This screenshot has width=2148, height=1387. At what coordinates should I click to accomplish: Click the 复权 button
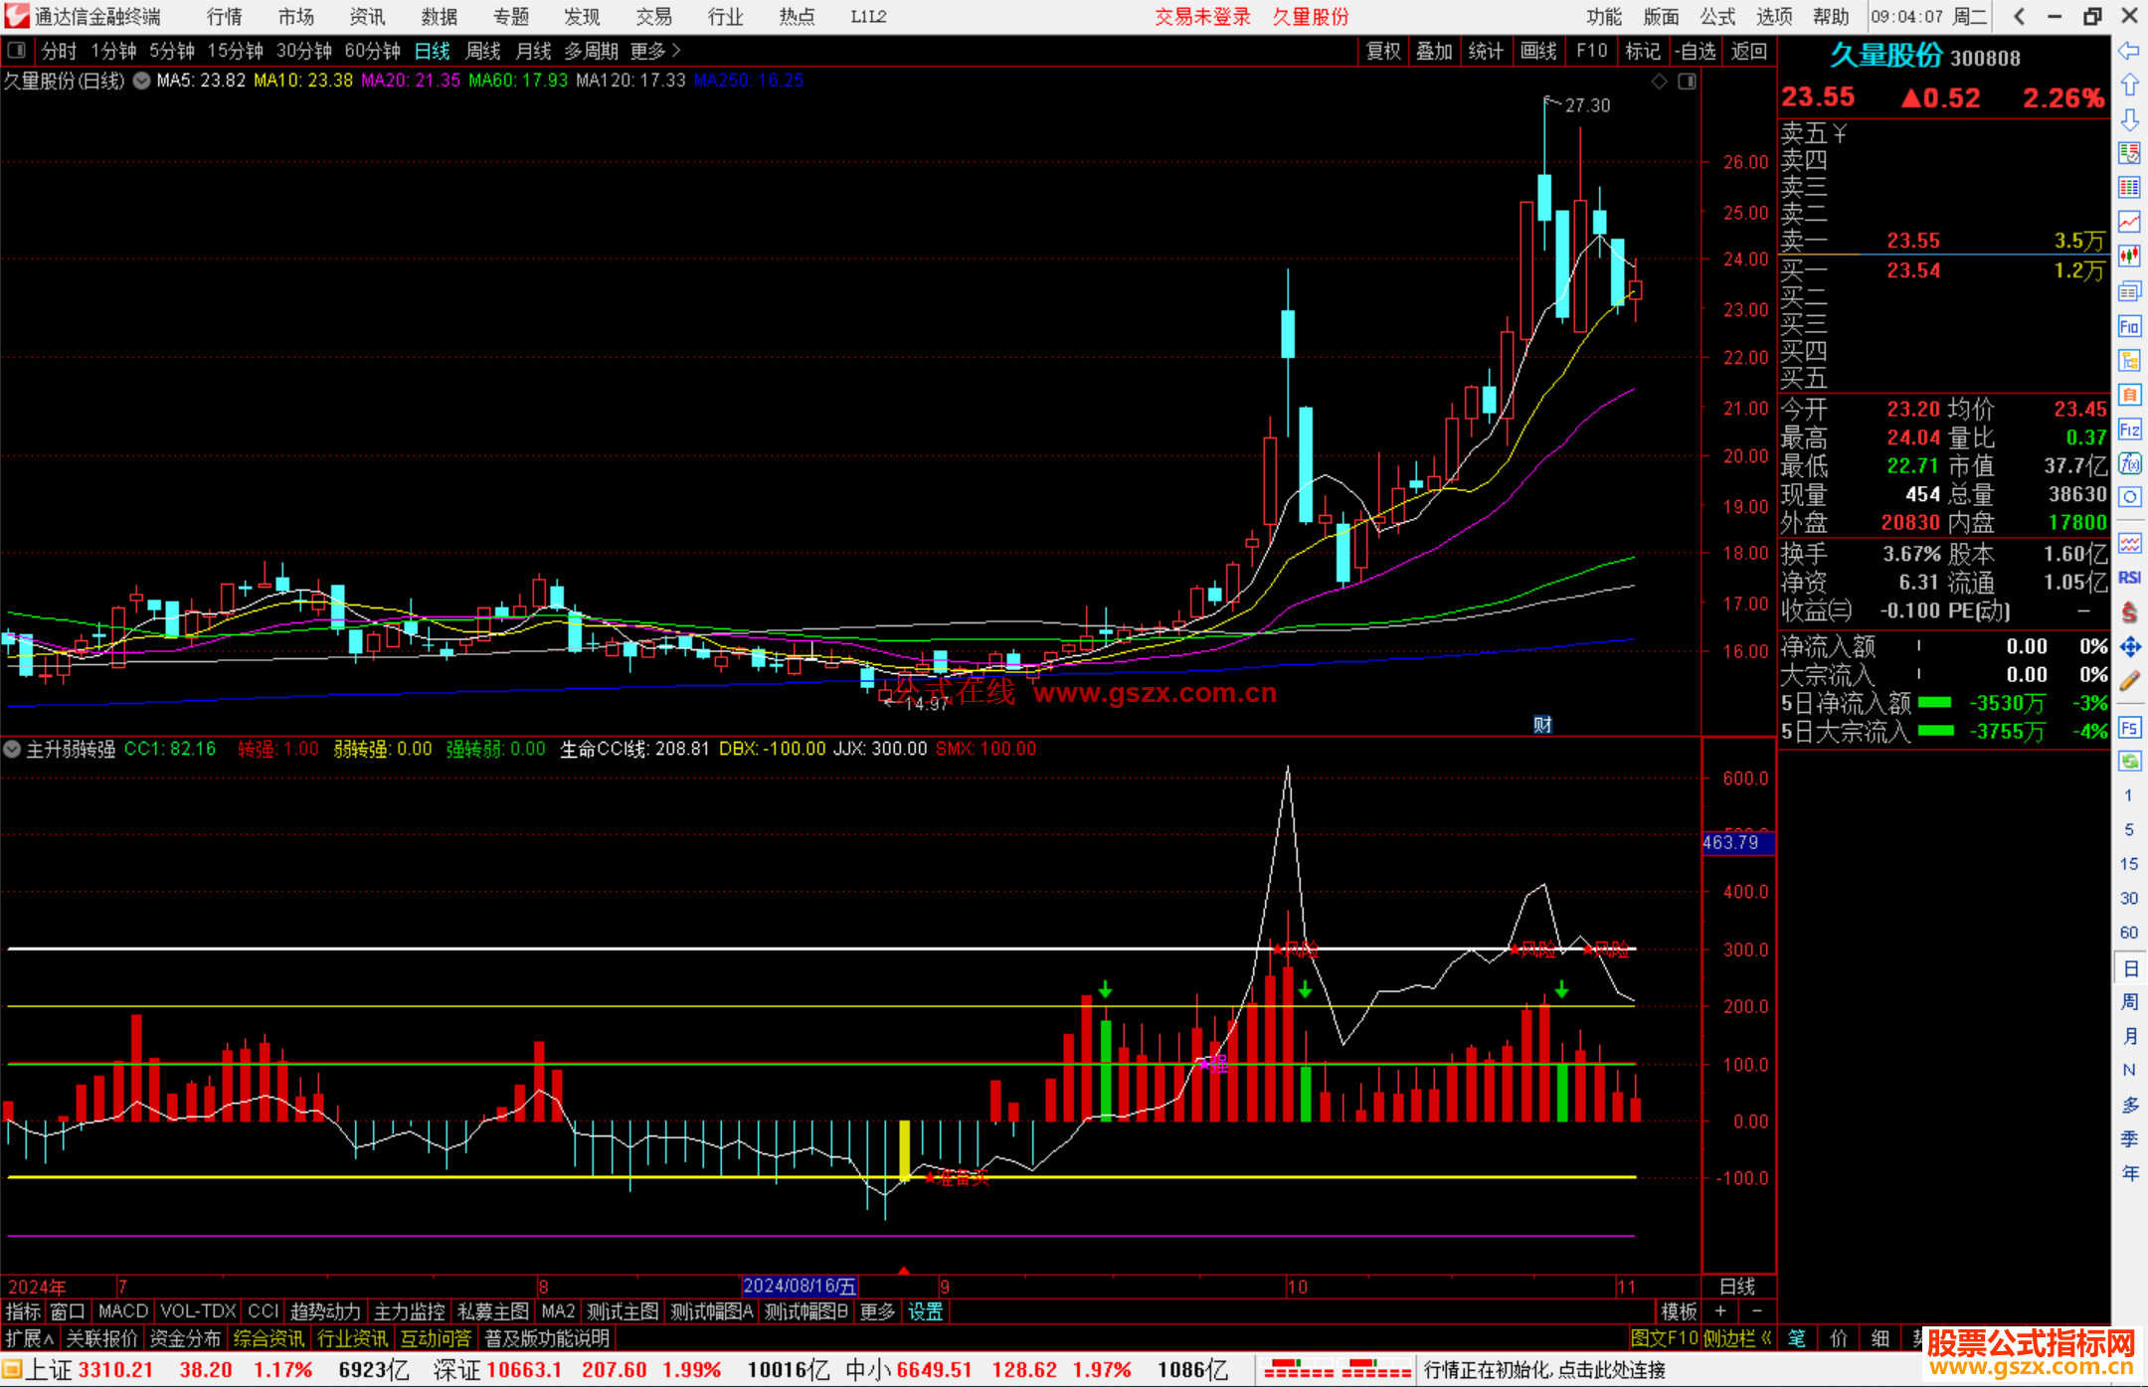(1383, 51)
